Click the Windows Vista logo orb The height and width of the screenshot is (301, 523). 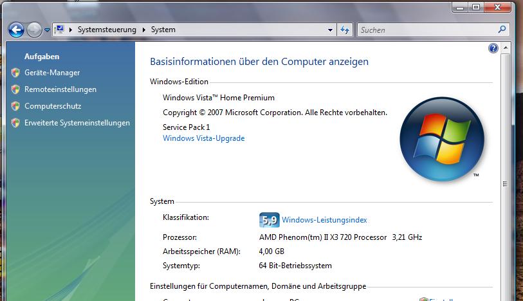[442, 140]
